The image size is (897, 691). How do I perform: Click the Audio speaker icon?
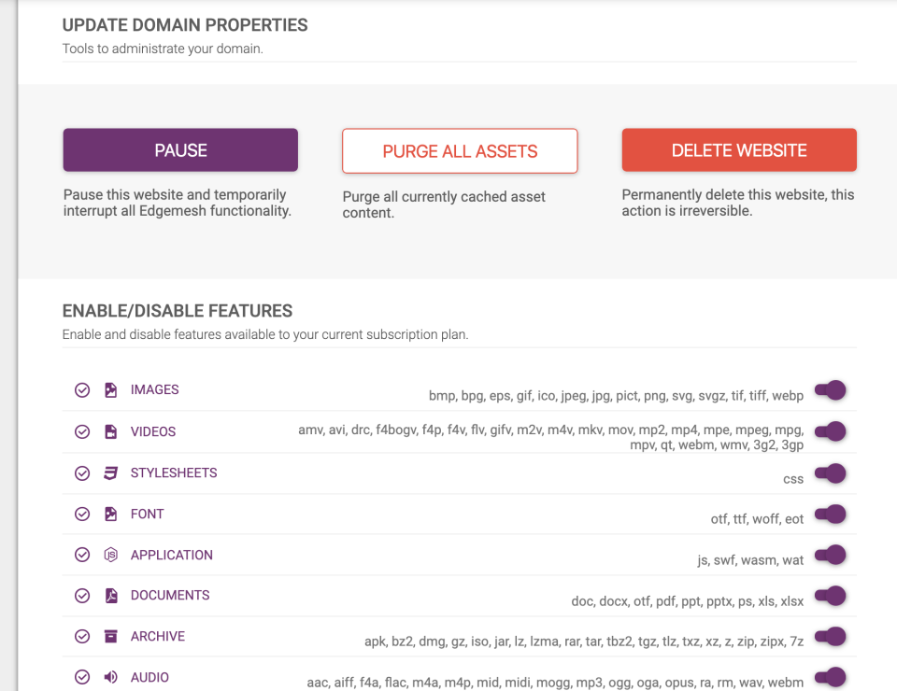tap(110, 677)
